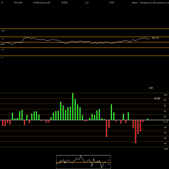Click the RSI axis label 30
This screenshot has width=169, height=169.
(2, 50)
